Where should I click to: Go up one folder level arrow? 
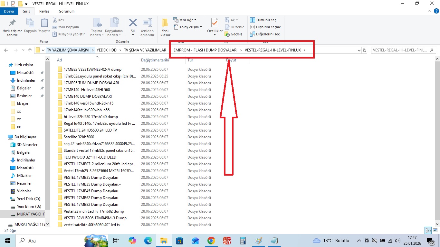click(x=30, y=50)
